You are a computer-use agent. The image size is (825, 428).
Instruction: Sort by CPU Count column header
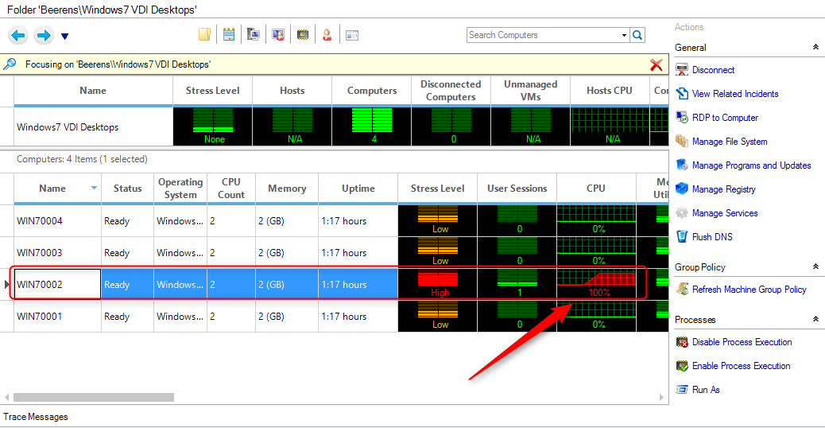point(231,189)
